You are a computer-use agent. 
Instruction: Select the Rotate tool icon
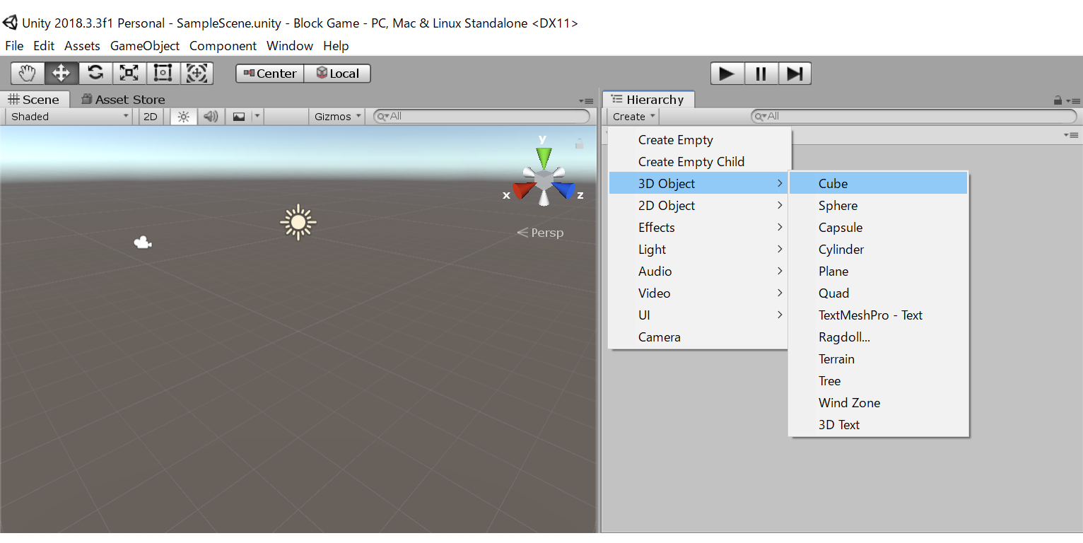pos(95,73)
